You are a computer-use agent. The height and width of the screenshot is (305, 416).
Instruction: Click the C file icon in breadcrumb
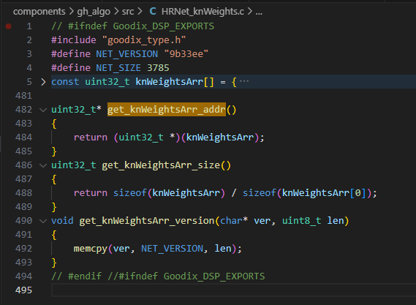(153, 11)
